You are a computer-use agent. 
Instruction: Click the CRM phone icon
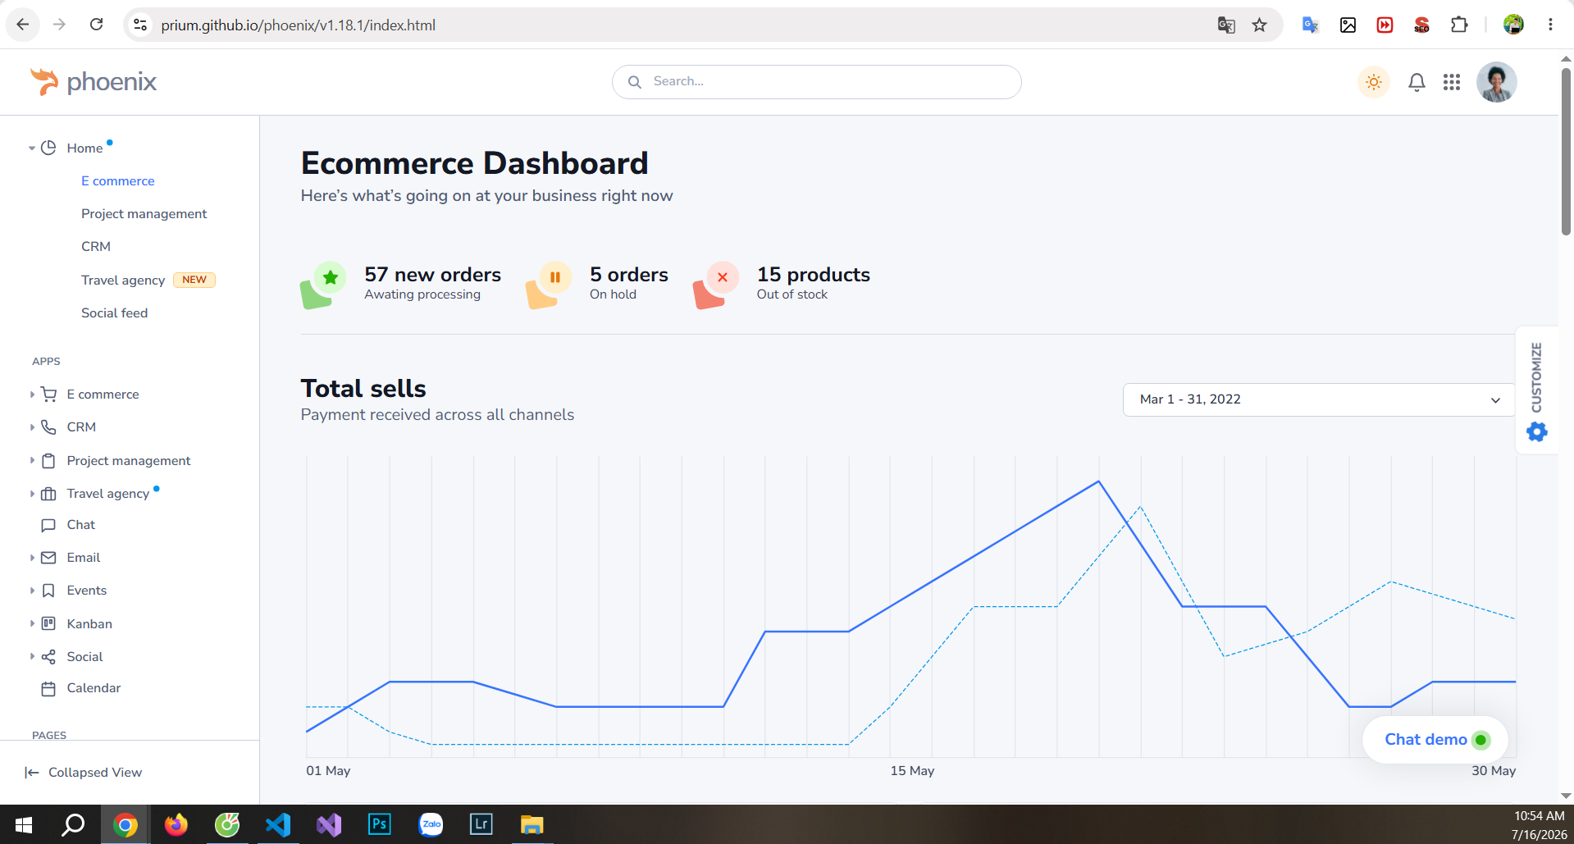tap(48, 427)
